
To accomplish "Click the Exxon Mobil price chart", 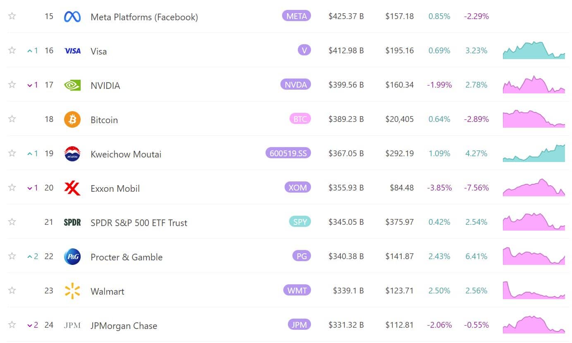I will [x=534, y=187].
